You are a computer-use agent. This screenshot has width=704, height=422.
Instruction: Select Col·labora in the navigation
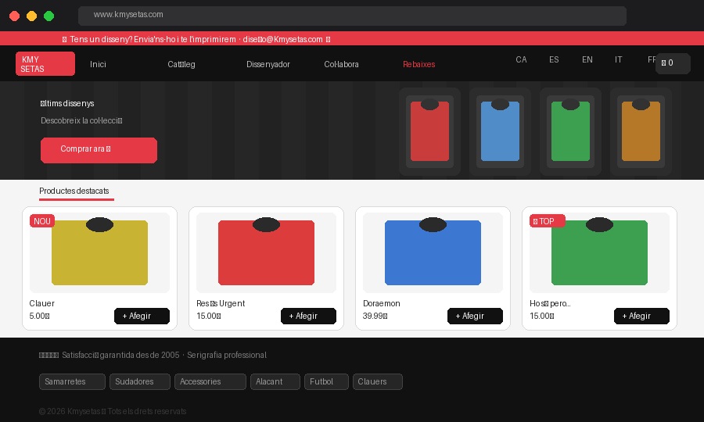tap(341, 64)
